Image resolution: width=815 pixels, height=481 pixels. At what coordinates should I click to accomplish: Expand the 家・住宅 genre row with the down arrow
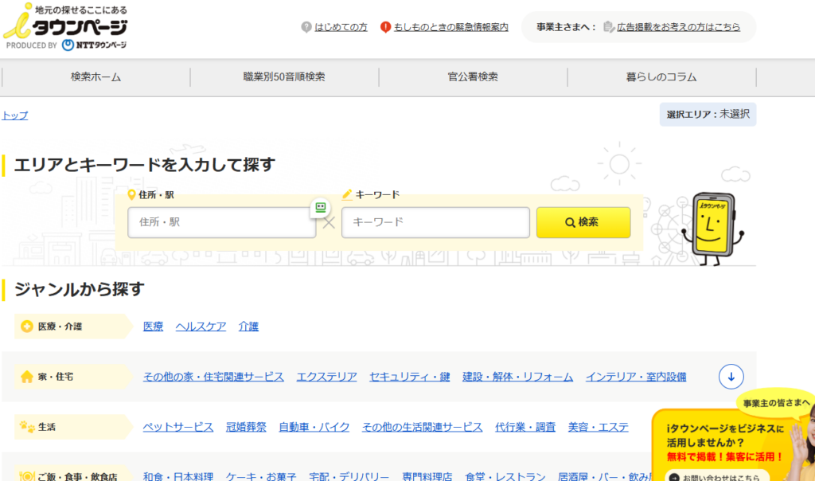pos(731,377)
